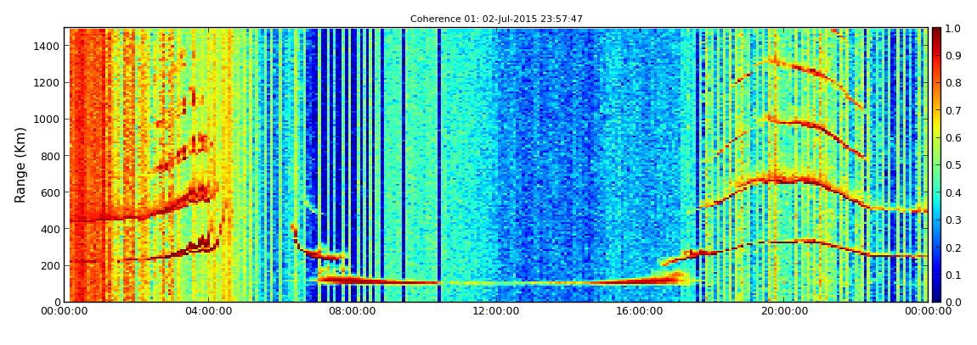Click the colorbar tick label 1.0
Viewport: 977px width, 345px height.
(x=954, y=28)
